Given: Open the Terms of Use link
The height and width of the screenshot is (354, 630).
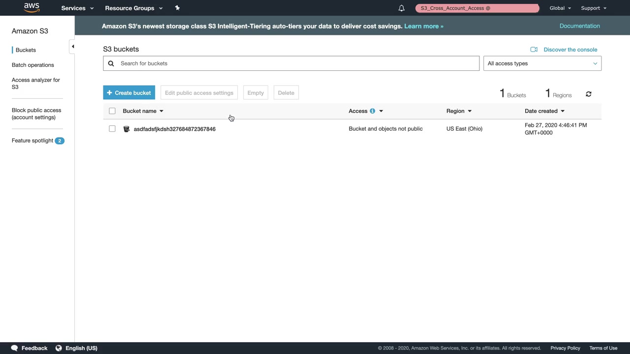Looking at the screenshot, I should [x=603, y=348].
